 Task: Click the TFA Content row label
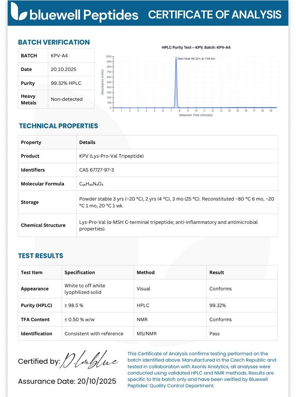(35, 319)
